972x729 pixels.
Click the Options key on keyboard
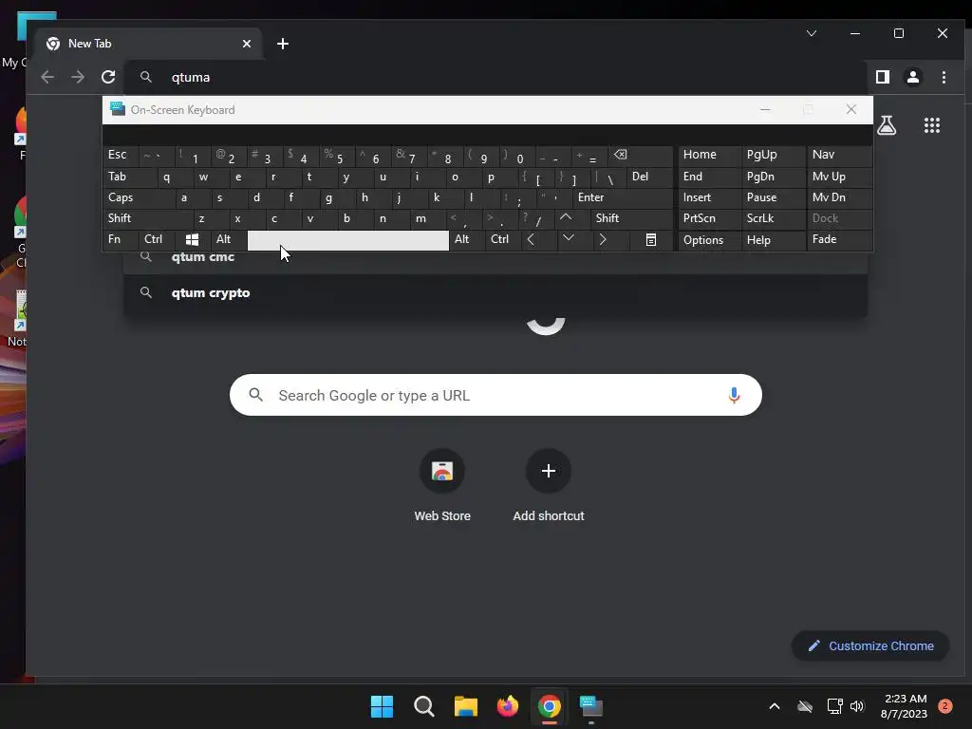(709, 240)
